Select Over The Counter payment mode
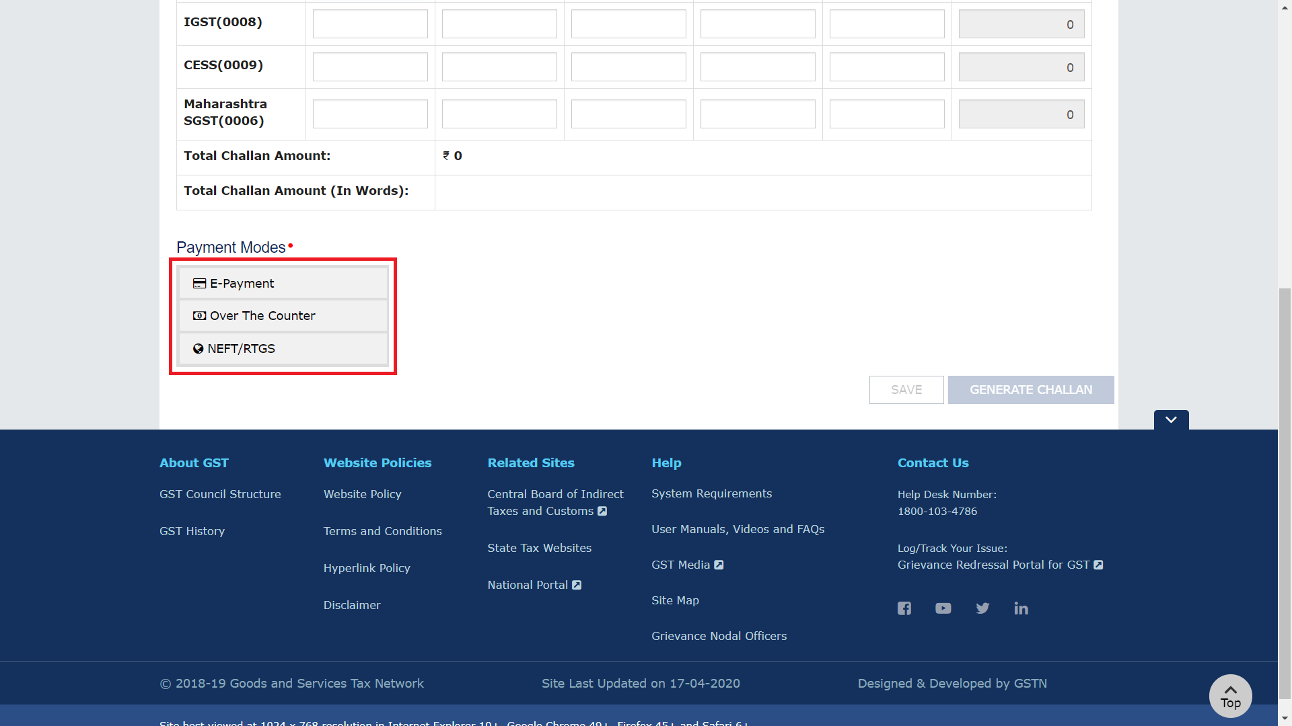Viewport: 1292px width, 726px height. 283,315
